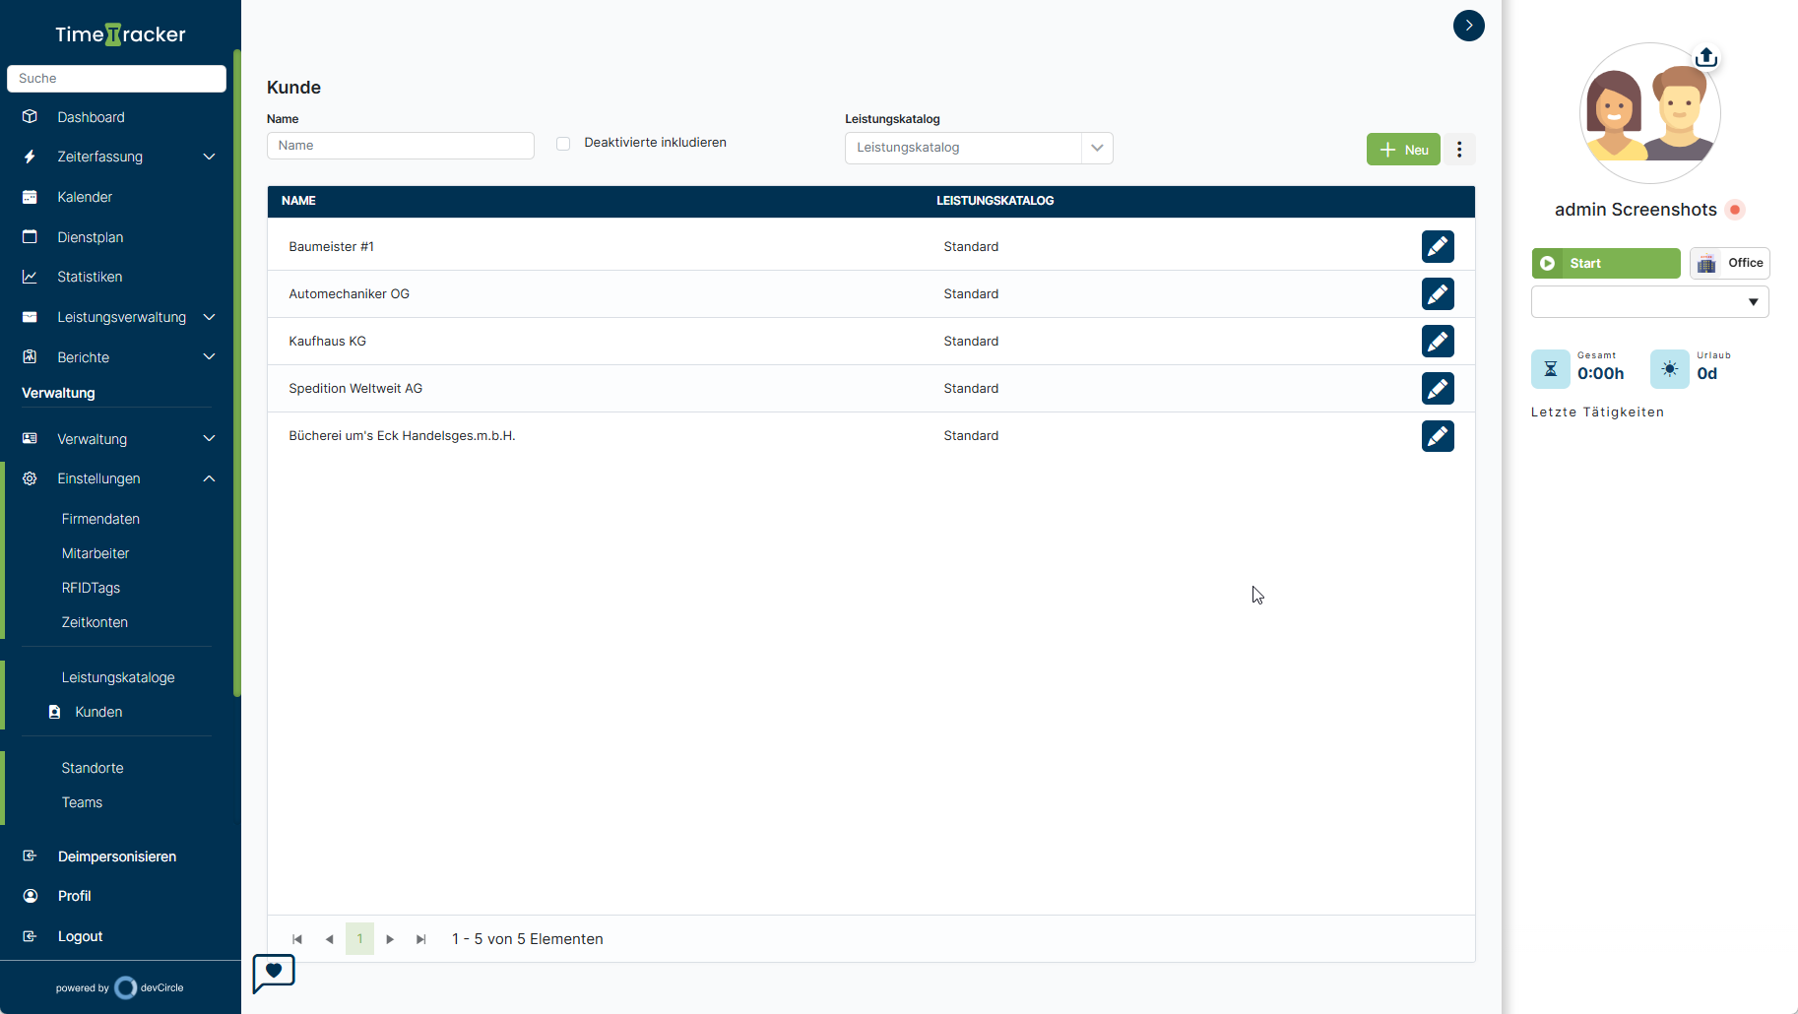The image size is (1798, 1014).
Task: Upload a new profile picture
Action: (x=1706, y=57)
